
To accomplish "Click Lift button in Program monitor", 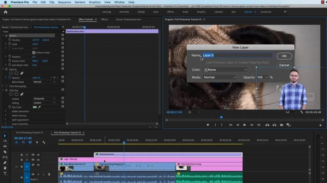I will 267,125.
